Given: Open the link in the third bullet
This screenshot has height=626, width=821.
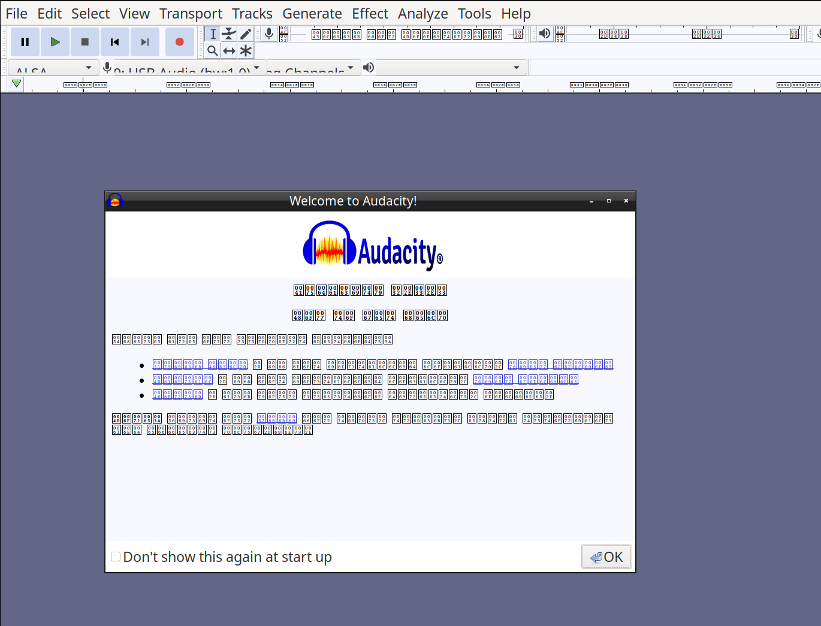Looking at the screenshot, I should [x=177, y=394].
